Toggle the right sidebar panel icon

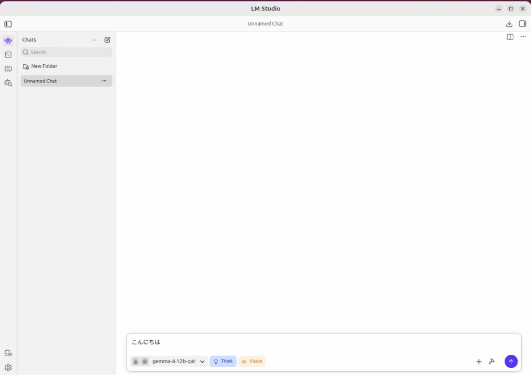[x=523, y=24]
